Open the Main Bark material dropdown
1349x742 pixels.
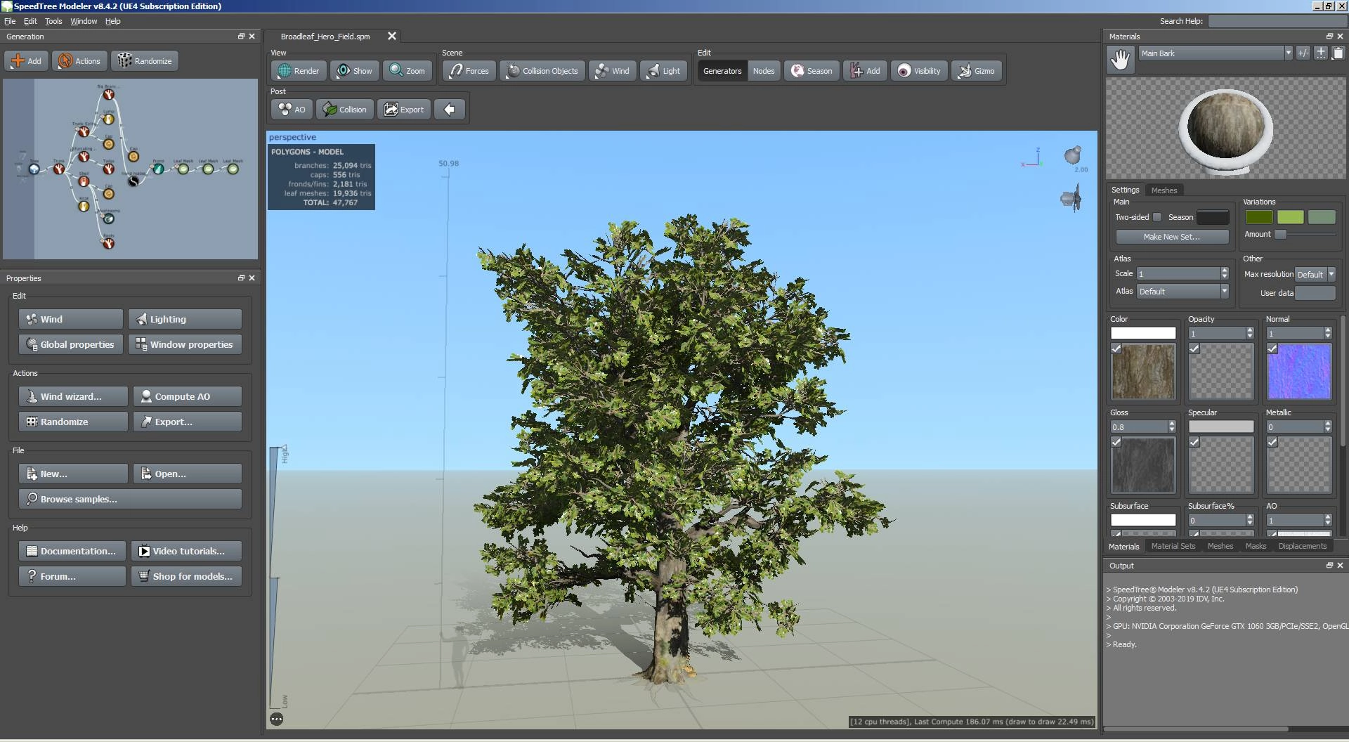coord(1216,53)
